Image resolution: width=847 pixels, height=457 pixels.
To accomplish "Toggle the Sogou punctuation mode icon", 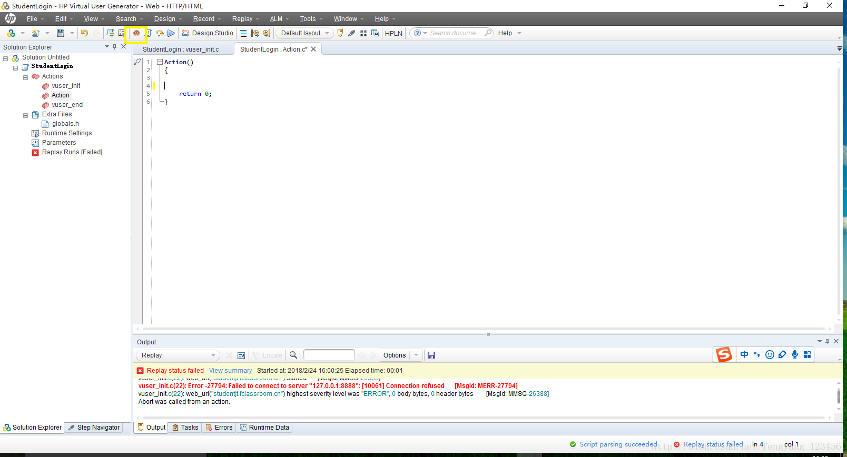I will [x=757, y=355].
